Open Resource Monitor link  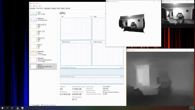(x=49, y=105)
